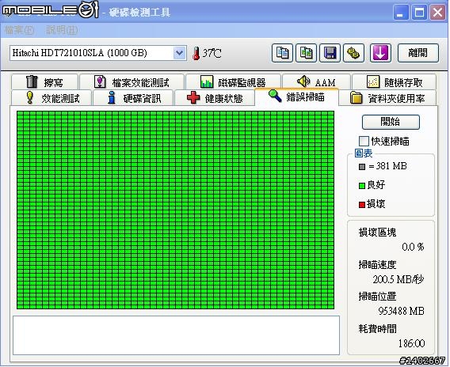
Task: Minimize the 硬碟檢測工具 window
Action: pyautogui.click(x=401, y=13)
